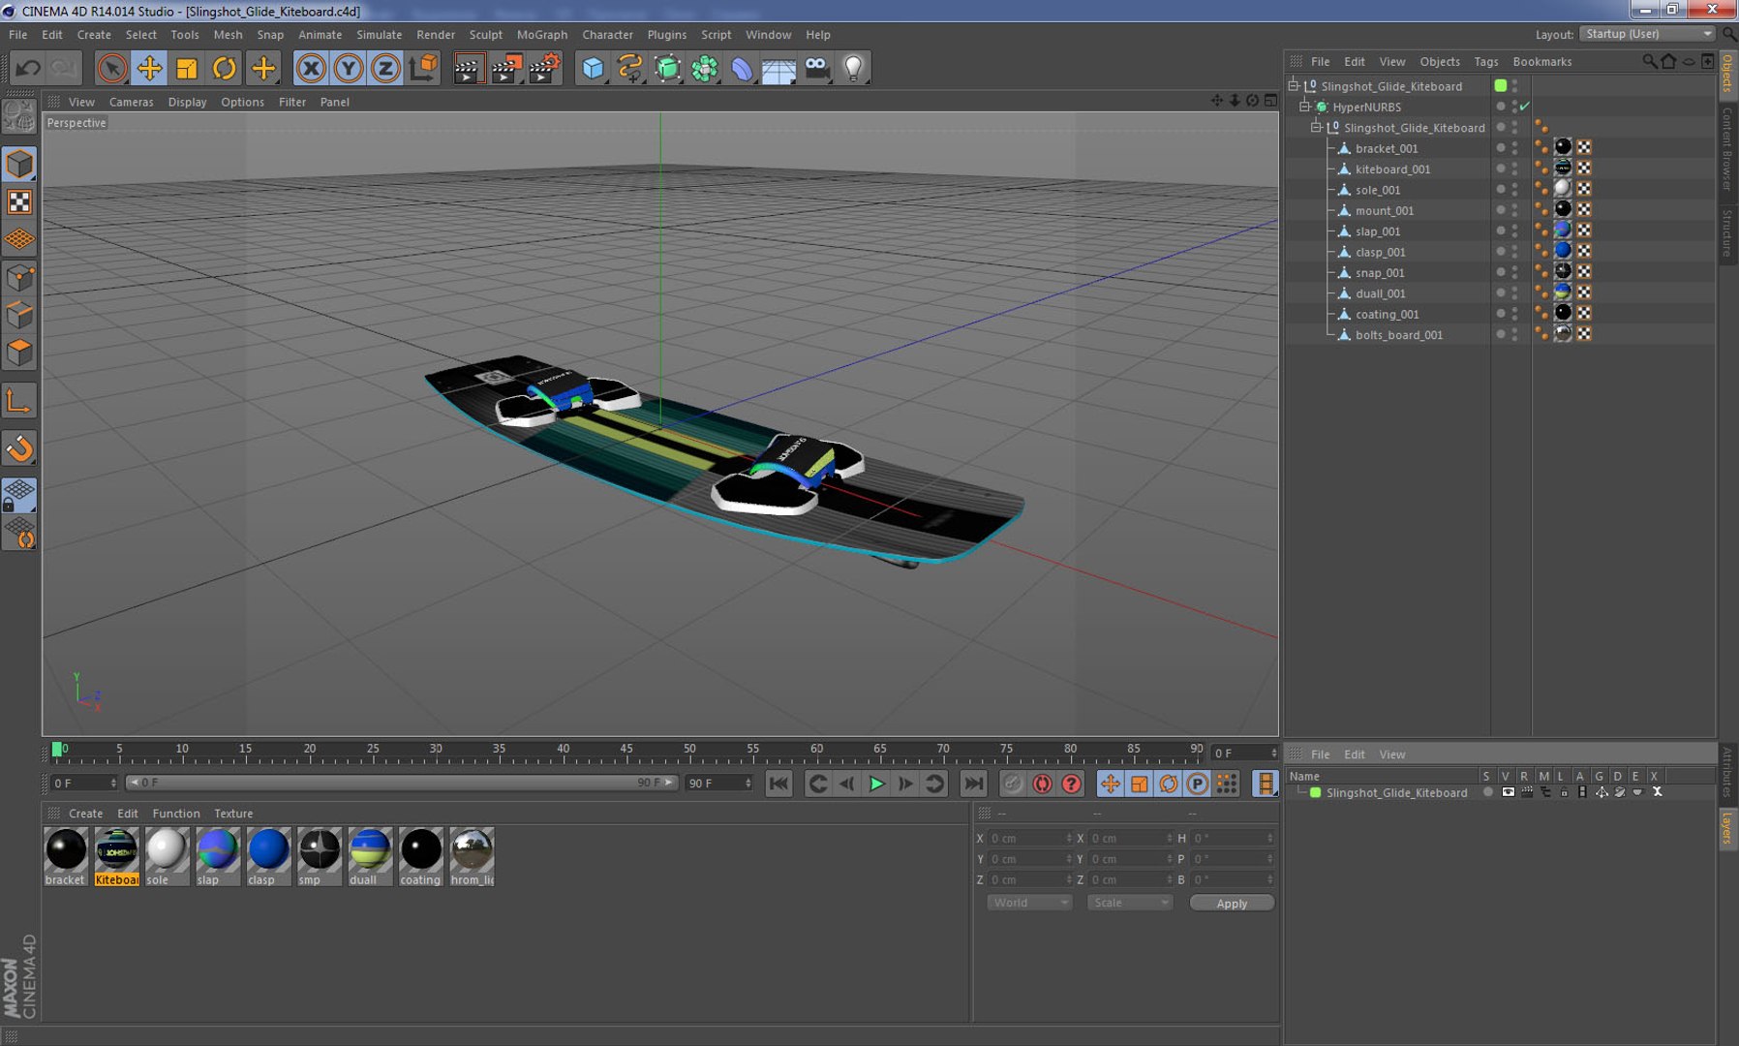
Task: Select the sole white material swatch
Action: click(x=167, y=856)
